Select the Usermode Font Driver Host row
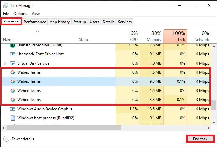The image size is (217, 147). pos(106,54)
